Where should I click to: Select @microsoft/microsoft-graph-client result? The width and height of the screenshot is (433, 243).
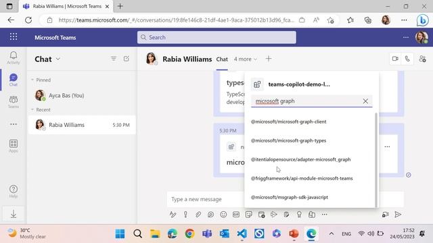[289, 122]
